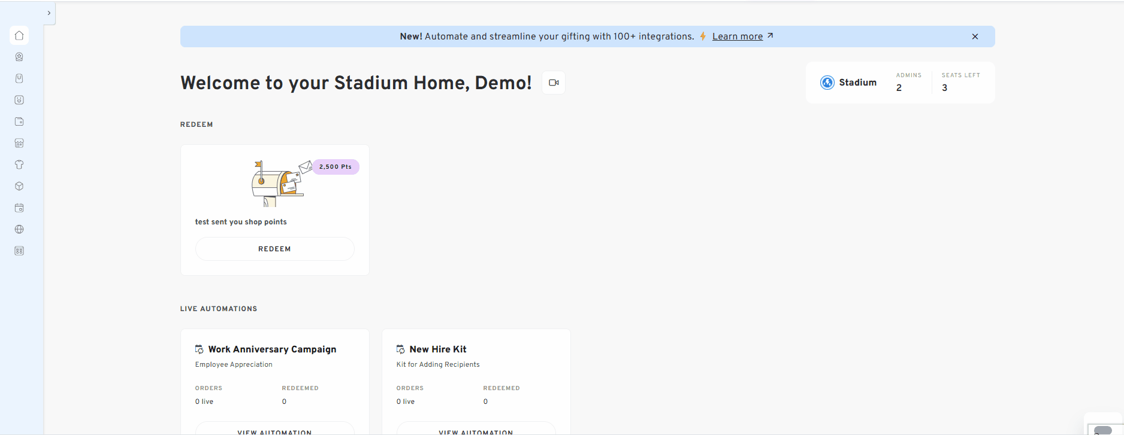Expand the left sidebar with the chevron
This screenshot has height=435, width=1124.
pyautogui.click(x=49, y=13)
